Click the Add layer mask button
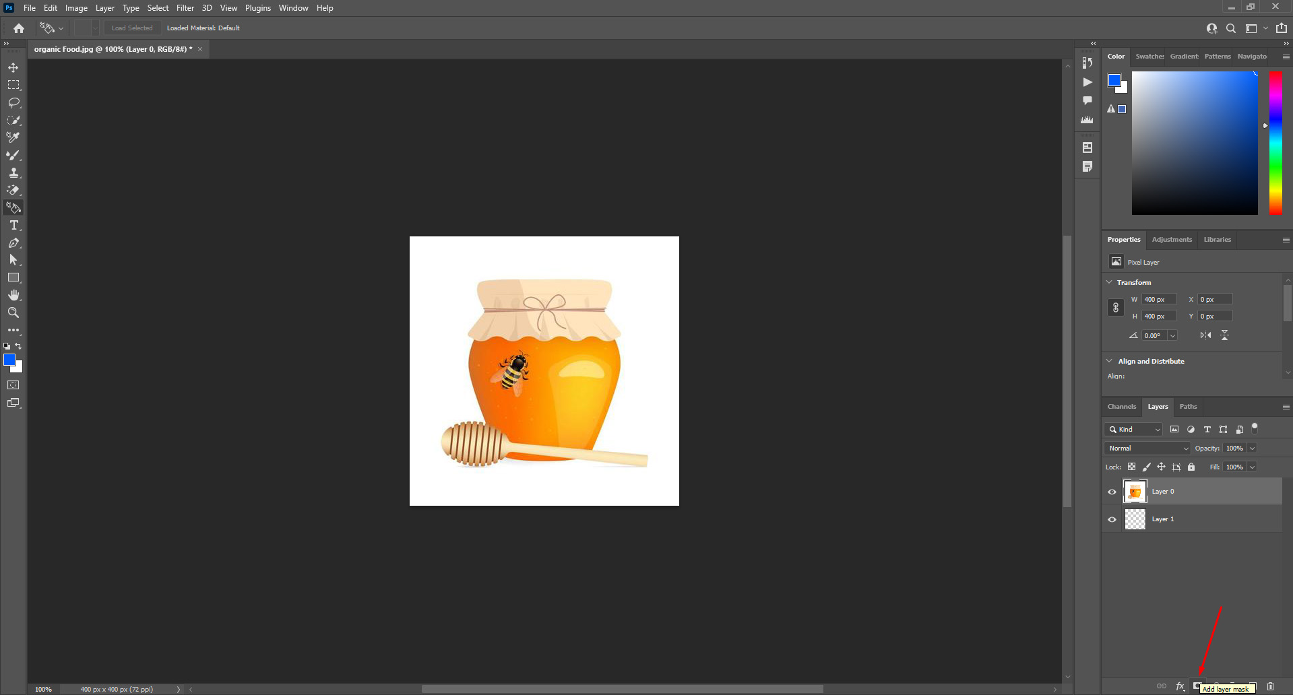 click(1197, 686)
